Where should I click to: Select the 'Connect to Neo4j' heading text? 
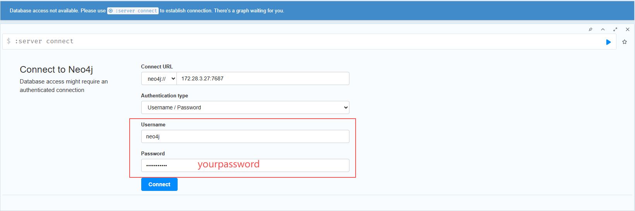point(56,70)
